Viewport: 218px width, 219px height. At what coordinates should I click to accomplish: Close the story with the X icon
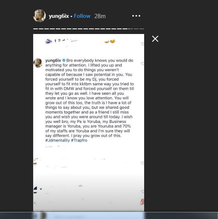click(155, 39)
